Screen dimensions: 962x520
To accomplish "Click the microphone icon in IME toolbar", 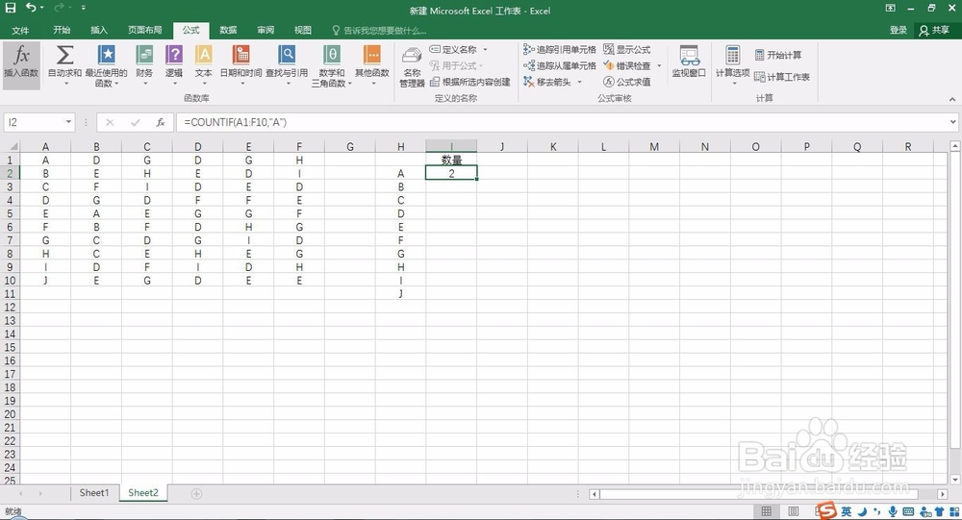I will click(x=893, y=511).
